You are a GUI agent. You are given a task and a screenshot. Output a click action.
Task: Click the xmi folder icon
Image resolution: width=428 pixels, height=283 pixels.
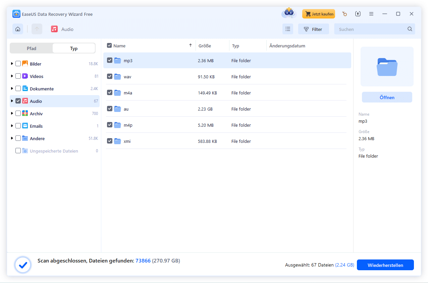pyautogui.click(x=117, y=141)
